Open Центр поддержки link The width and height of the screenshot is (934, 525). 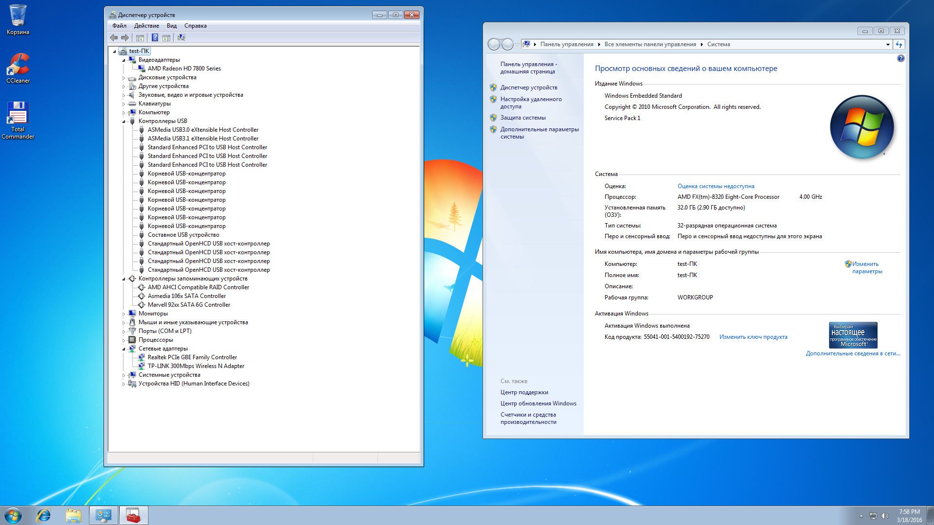click(x=524, y=392)
